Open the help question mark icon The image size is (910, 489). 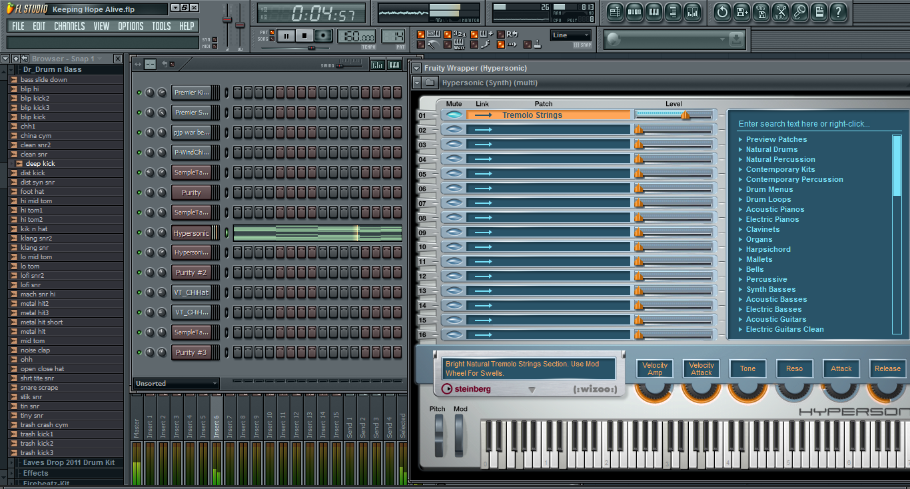[838, 11]
